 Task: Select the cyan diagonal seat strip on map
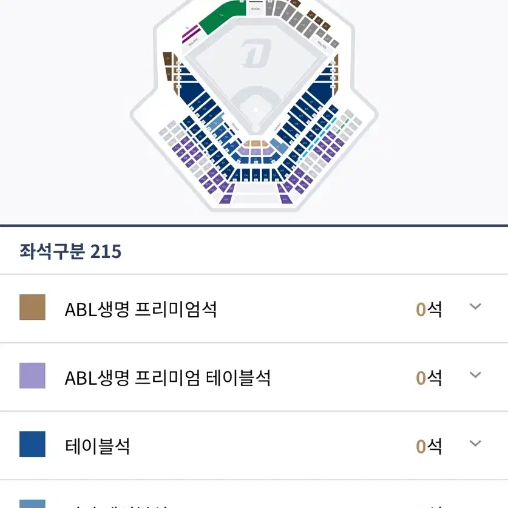[x=317, y=140]
